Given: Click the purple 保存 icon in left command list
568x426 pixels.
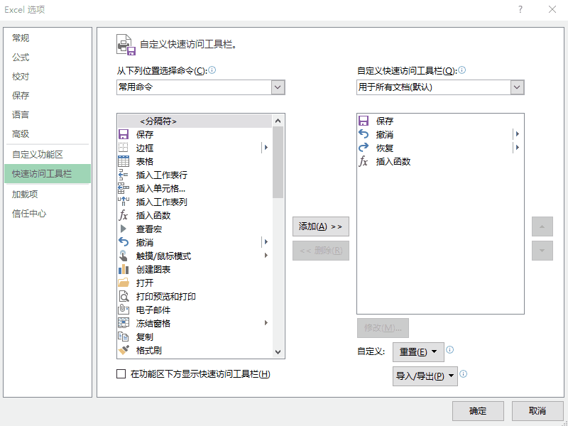Looking at the screenshot, I should click(x=124, y=134).
